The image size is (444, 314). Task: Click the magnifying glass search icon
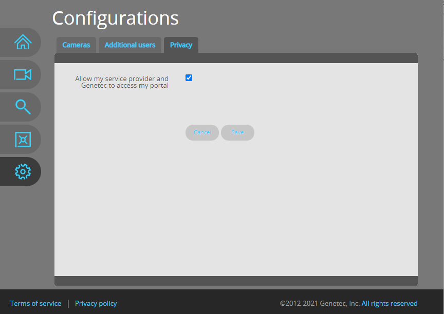(x=23, y=107)
